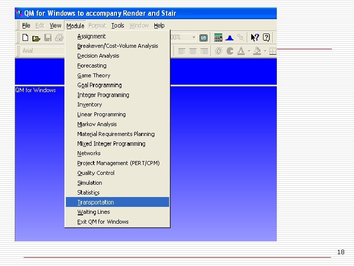Click the align left icon
The image size is (354, 266).
point(182,51)
